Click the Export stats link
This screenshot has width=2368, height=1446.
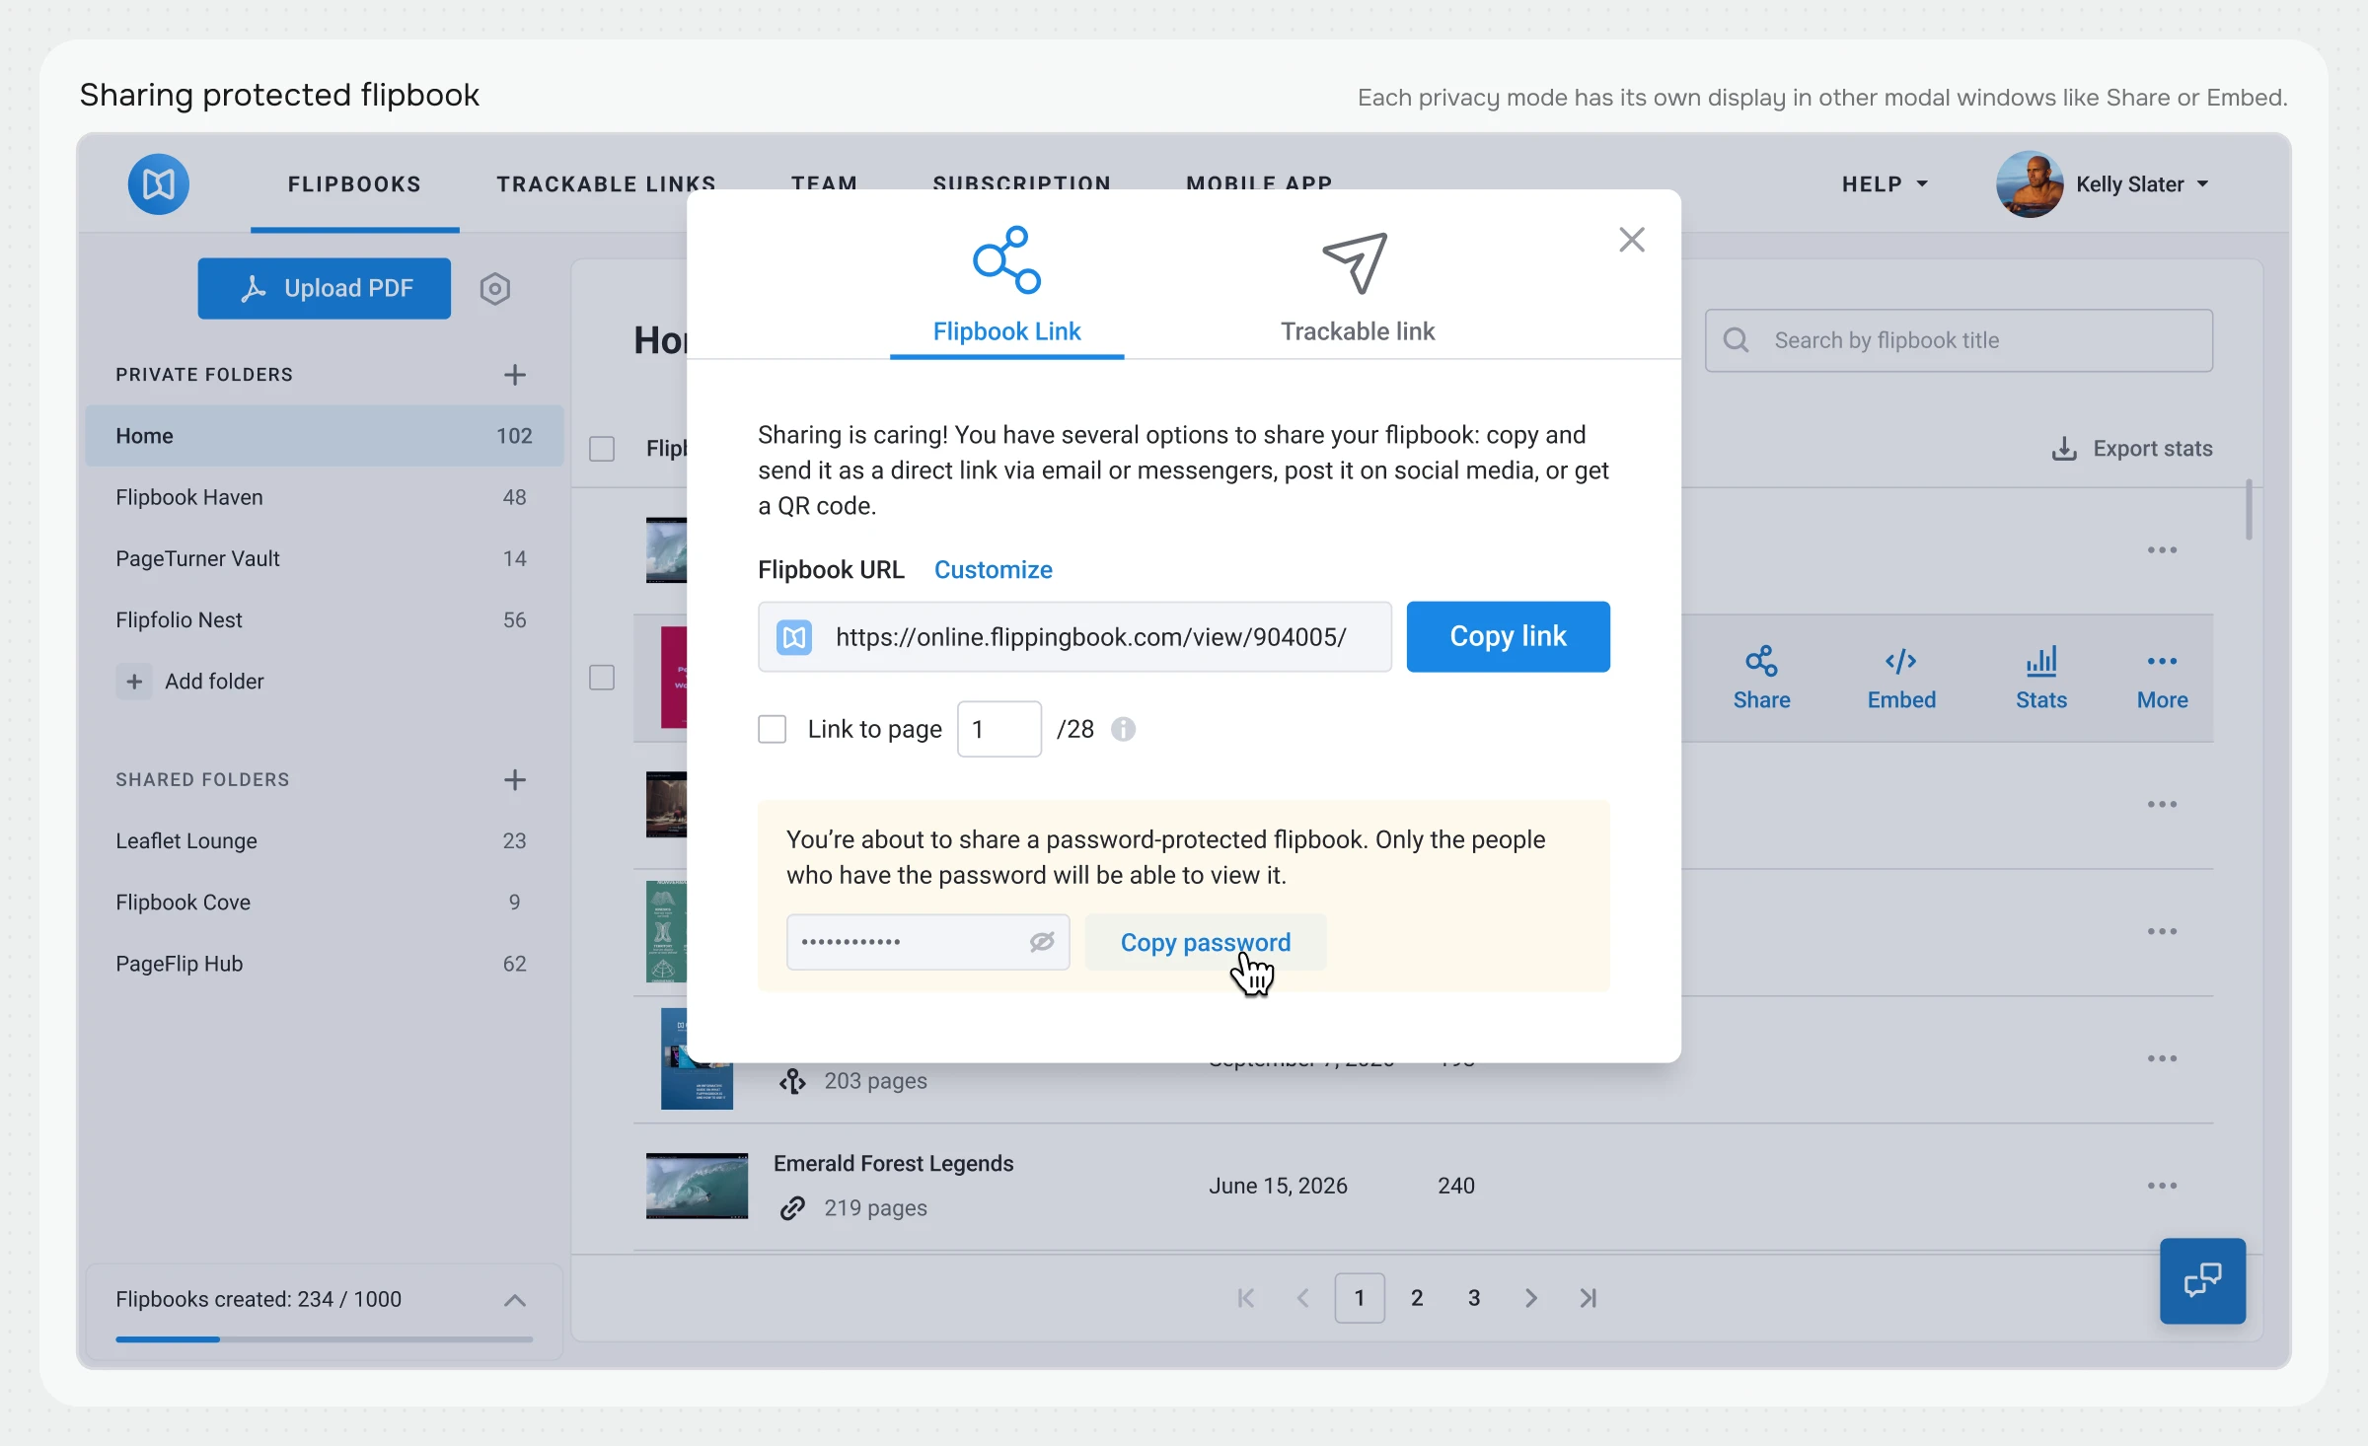click(x=2131, y=449)
